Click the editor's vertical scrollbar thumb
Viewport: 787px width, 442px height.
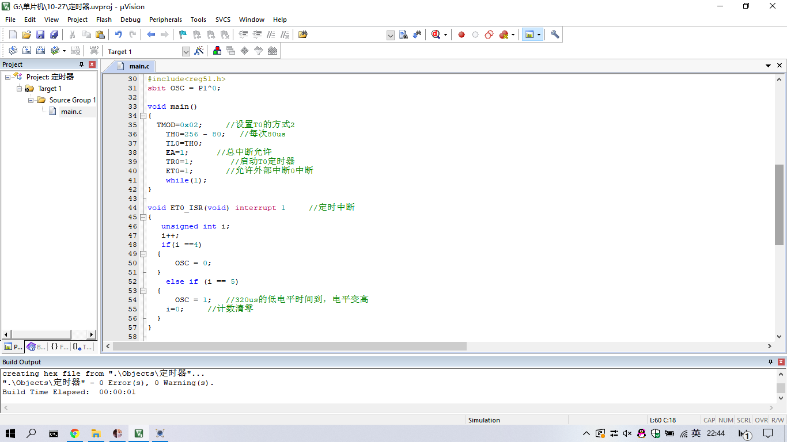779,204
